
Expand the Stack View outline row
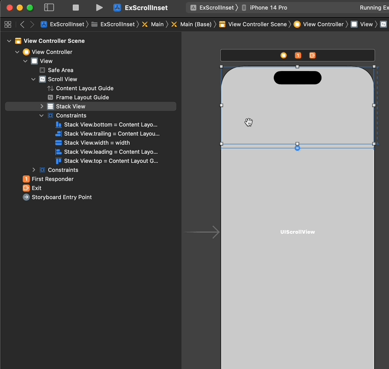41,106
